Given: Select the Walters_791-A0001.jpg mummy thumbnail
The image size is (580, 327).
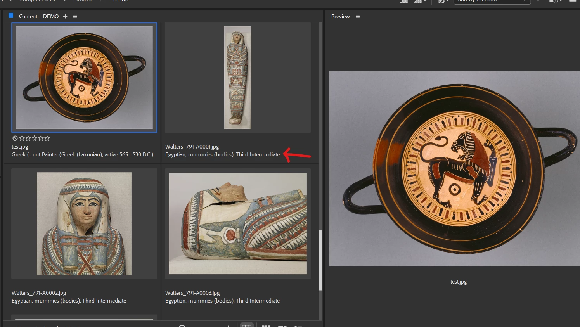Looking at the screenshot, I should pos(238,78).
